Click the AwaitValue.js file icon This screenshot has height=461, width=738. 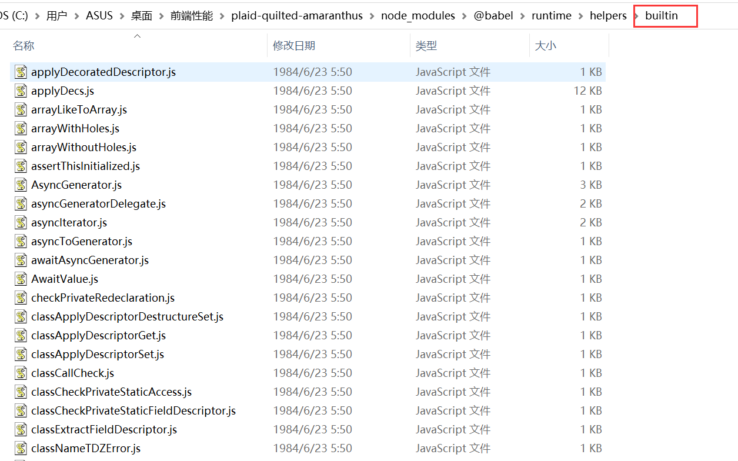coord(21,279)
